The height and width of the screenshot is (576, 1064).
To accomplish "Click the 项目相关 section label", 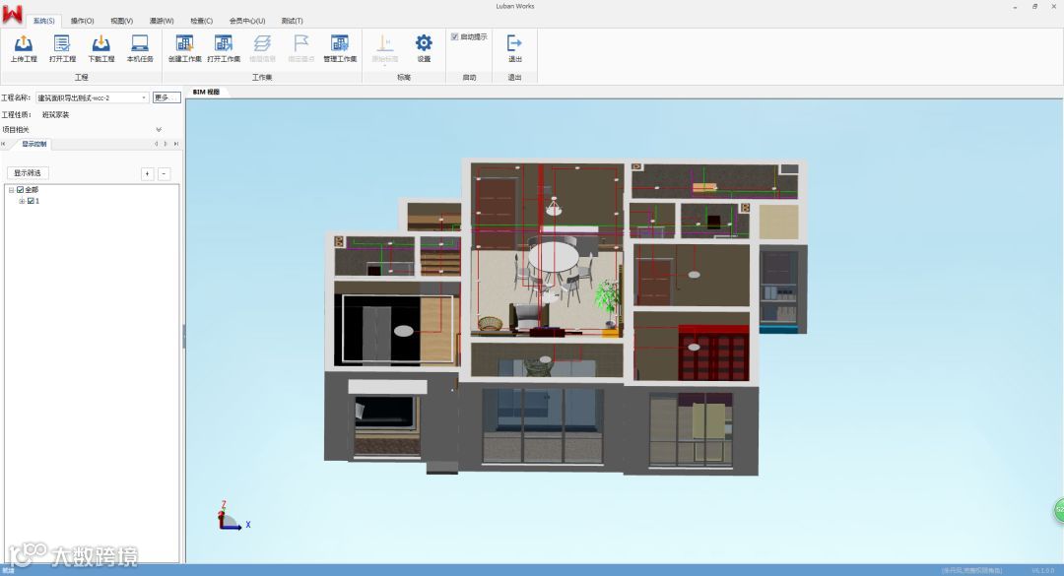I will [16, 130].
